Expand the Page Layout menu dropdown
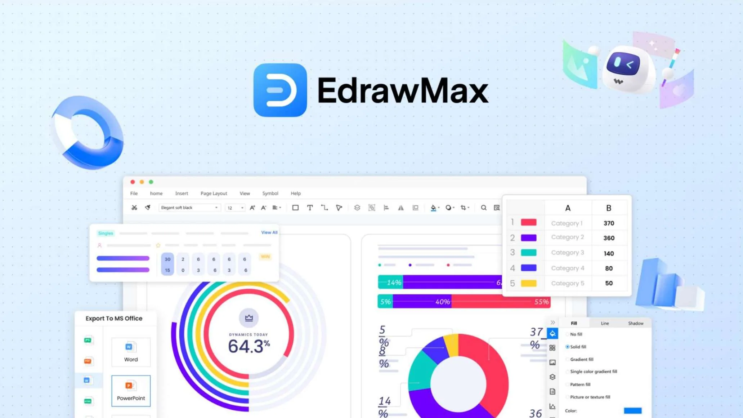This screenshot has width=743, height=418. pyautogui.click(x=213, y=193)
